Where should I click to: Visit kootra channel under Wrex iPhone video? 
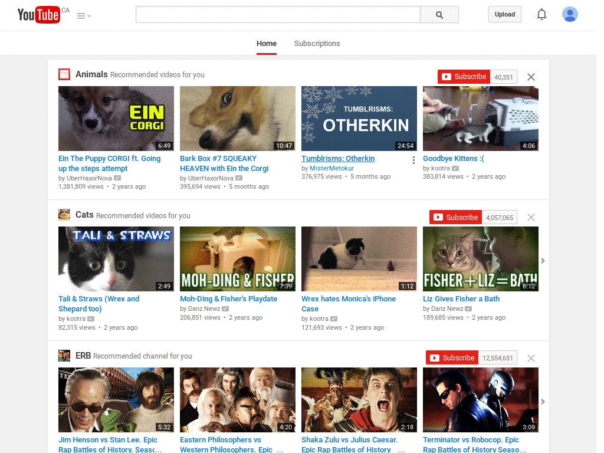(319, 319)
